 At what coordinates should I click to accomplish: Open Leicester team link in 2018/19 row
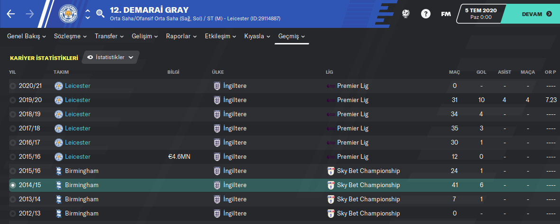[x=77, y=114]
